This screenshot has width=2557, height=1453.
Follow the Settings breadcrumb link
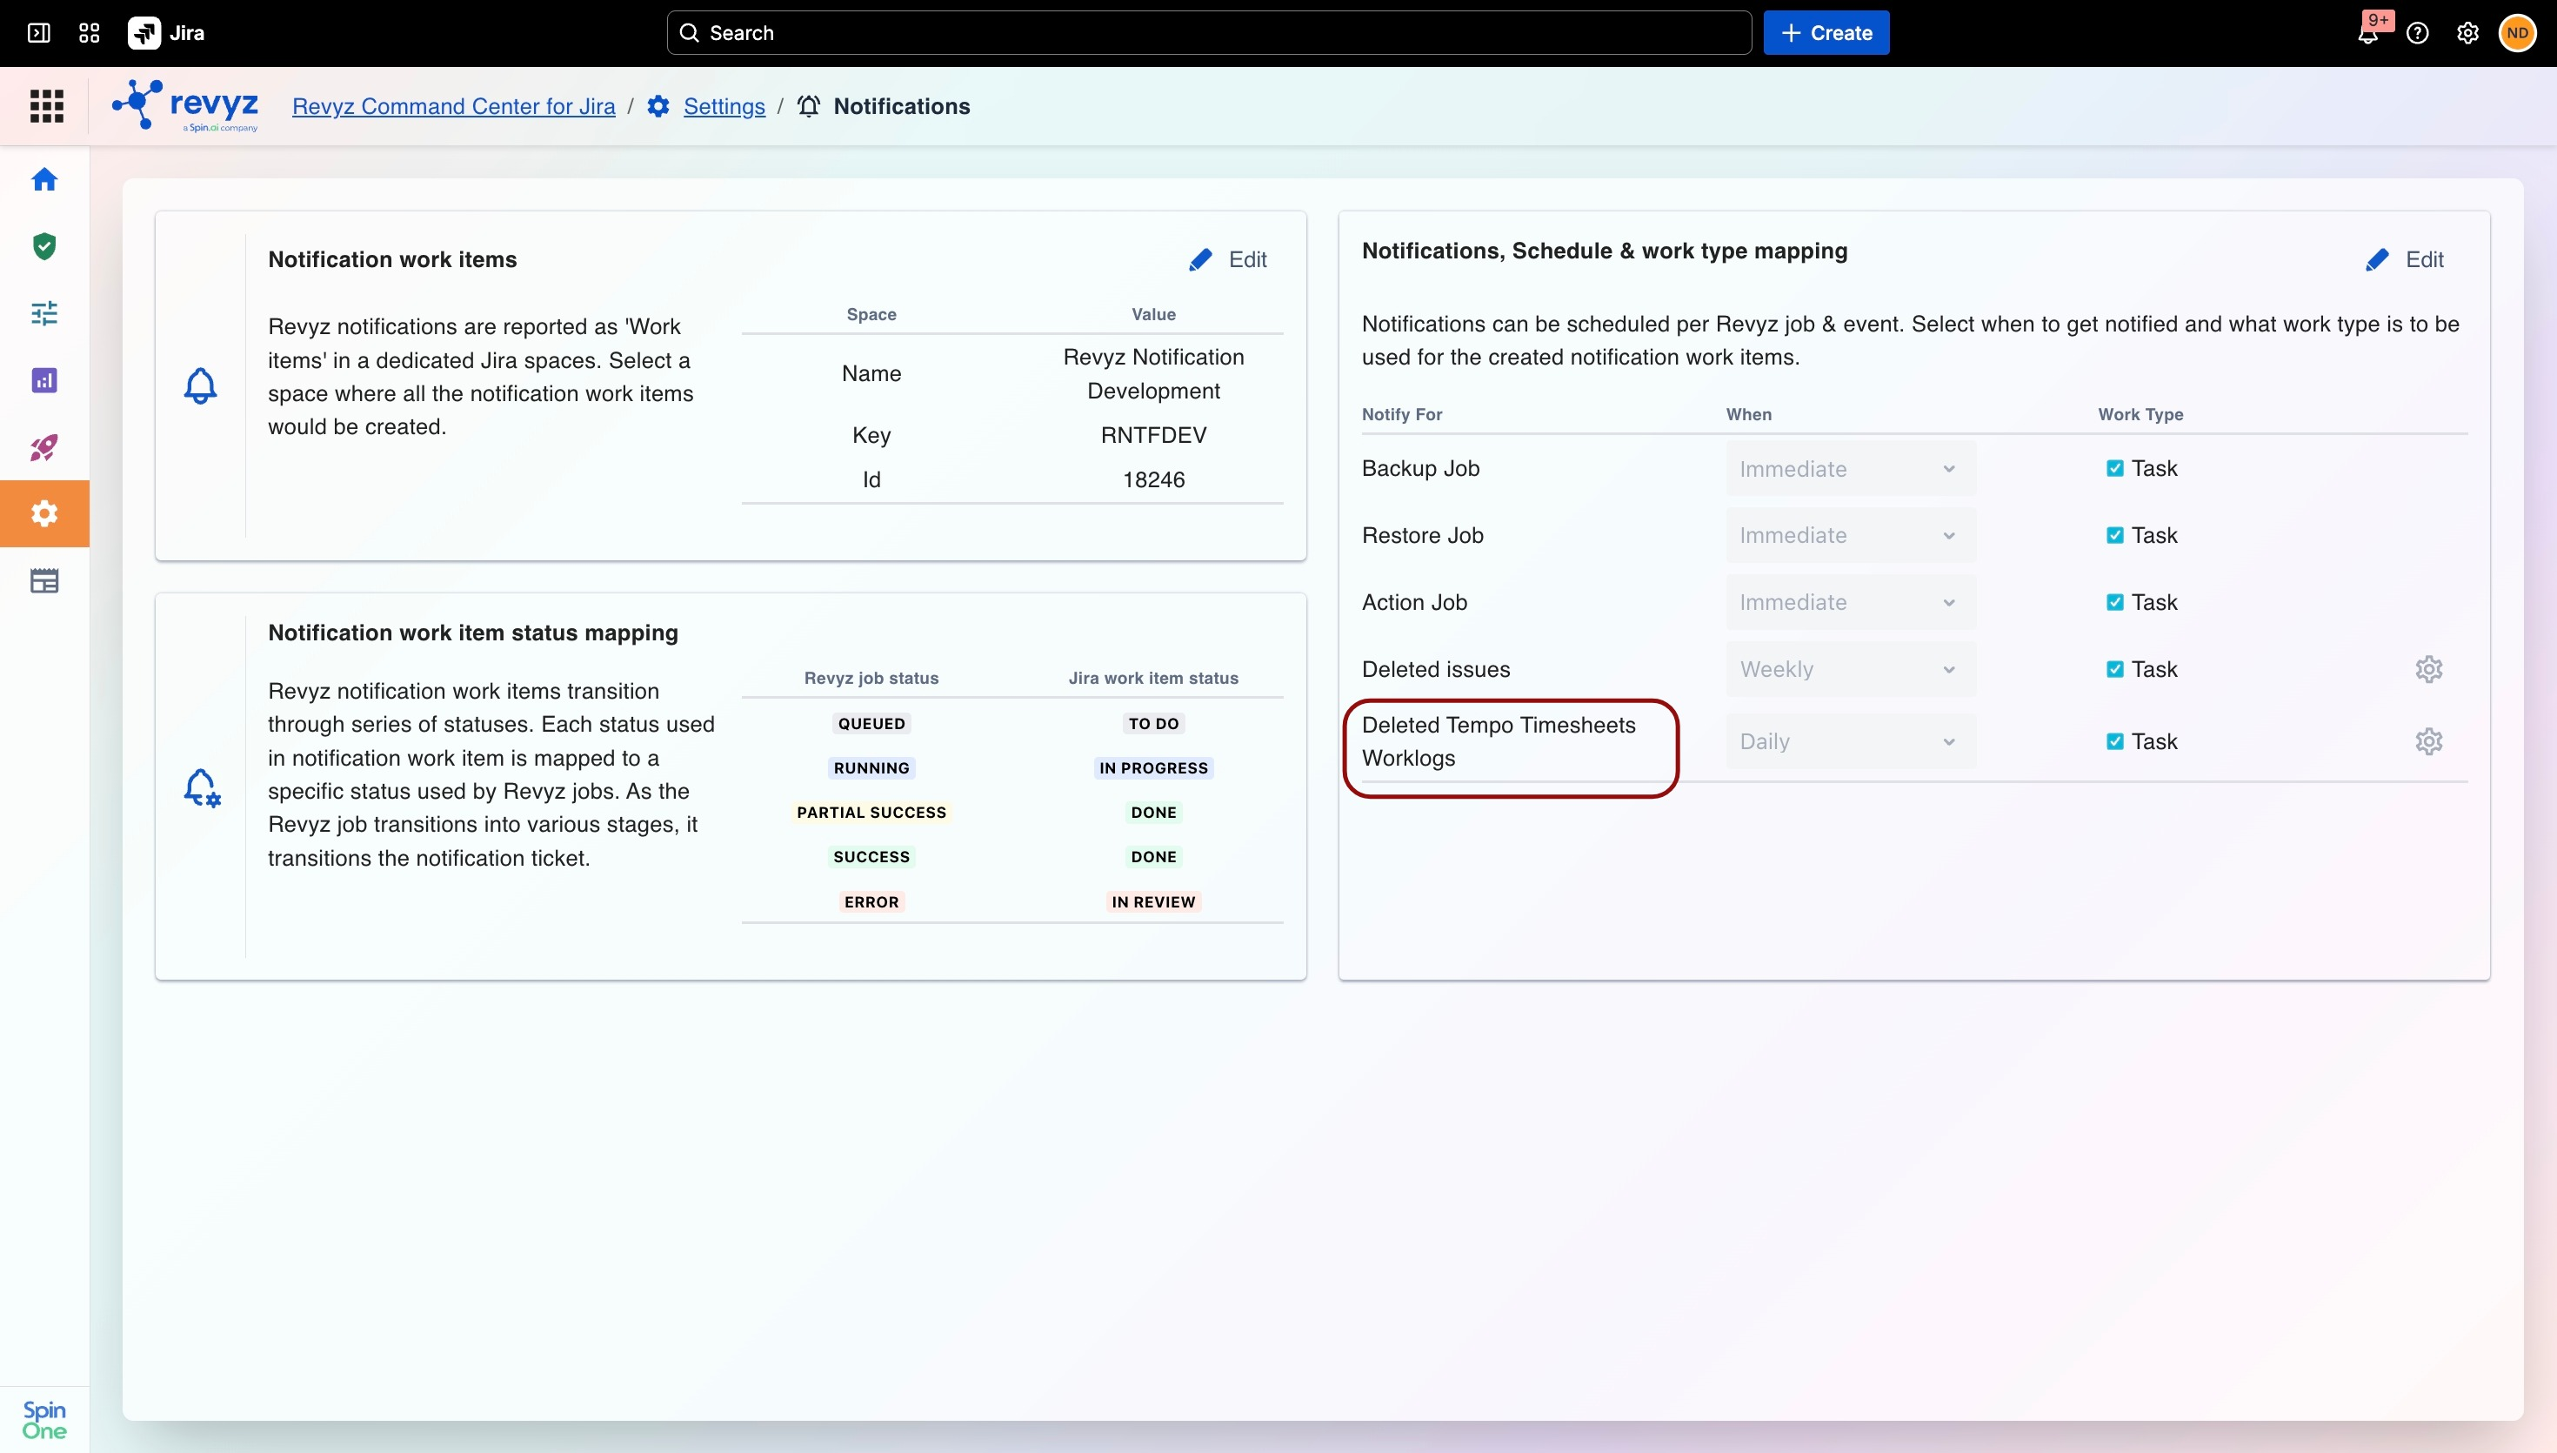(x=724, y=106)
